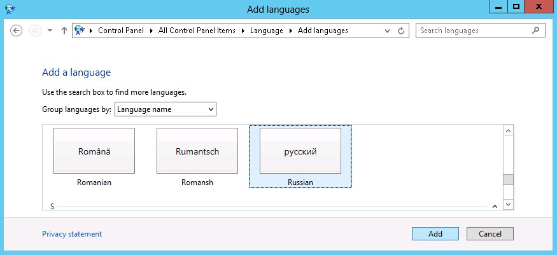Click the Refresh button in address bar
The width and height of the screenshot is (557, 255).
point(401,31)
